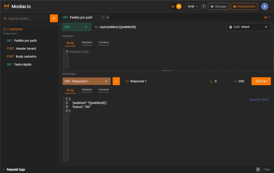Click the pedidoId line in response body
Viewport: 274px width, 173px height.
pos(90,103)
